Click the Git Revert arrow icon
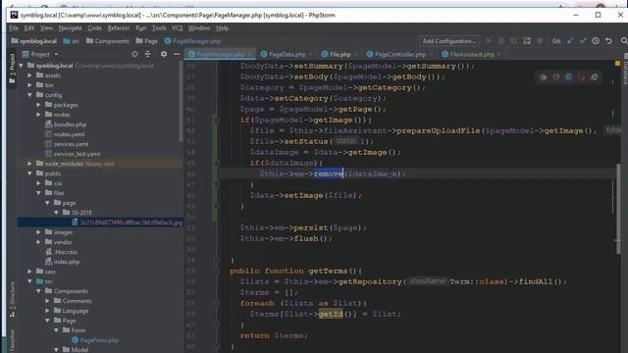628x353 pixels. 608,41
